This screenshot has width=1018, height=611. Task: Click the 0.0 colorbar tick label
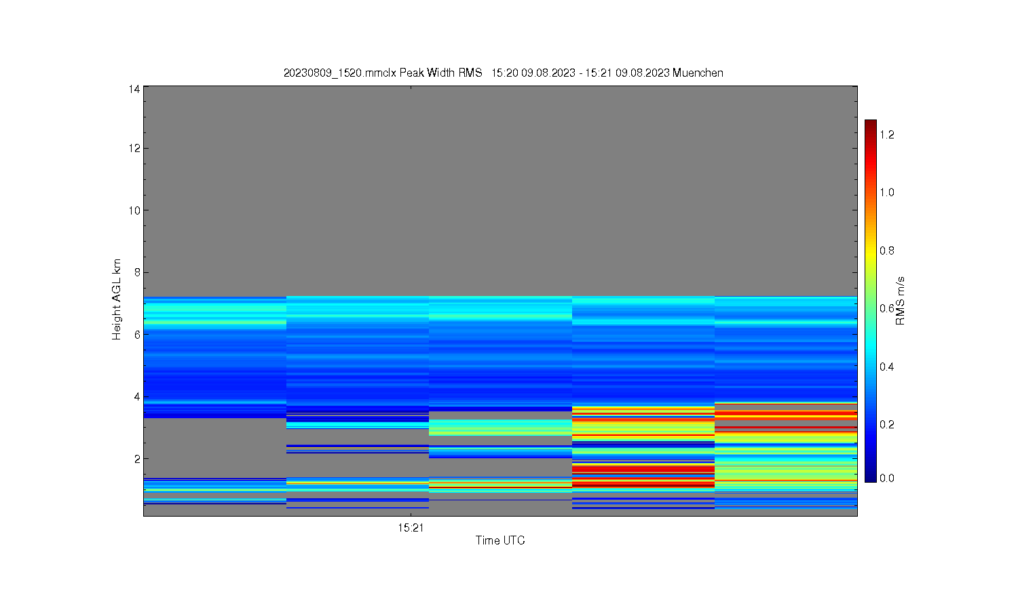pyautogui.click(x=886, y=478)
